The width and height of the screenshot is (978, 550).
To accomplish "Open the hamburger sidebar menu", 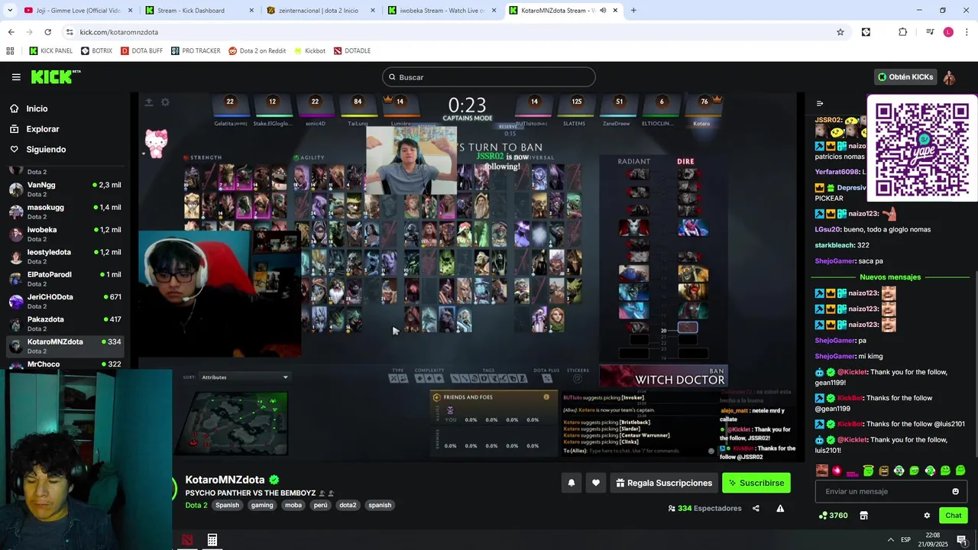I will point(16,77).
